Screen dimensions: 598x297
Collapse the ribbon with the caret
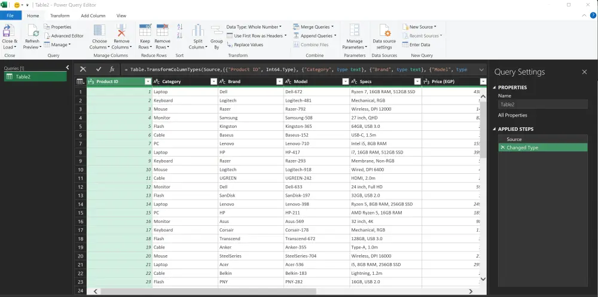(x=584, y=16)
